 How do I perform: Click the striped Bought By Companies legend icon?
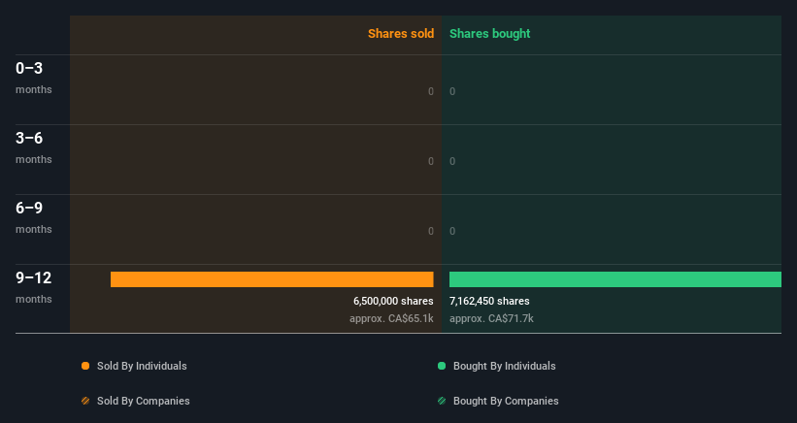point(442,401)
